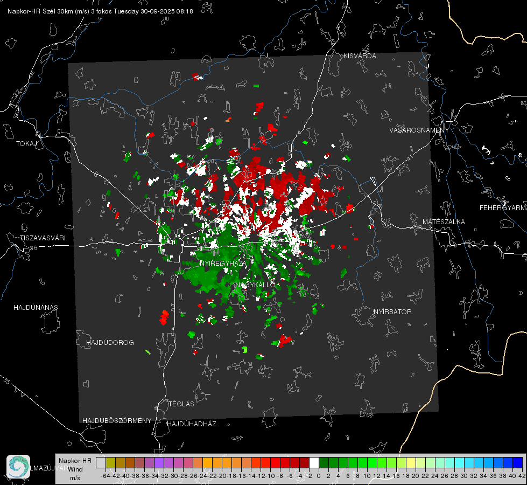The height and width of the screenshot is (485, 527).
Task: Select the white swatch in the wind legend
Action: click(x=314, y=463)
